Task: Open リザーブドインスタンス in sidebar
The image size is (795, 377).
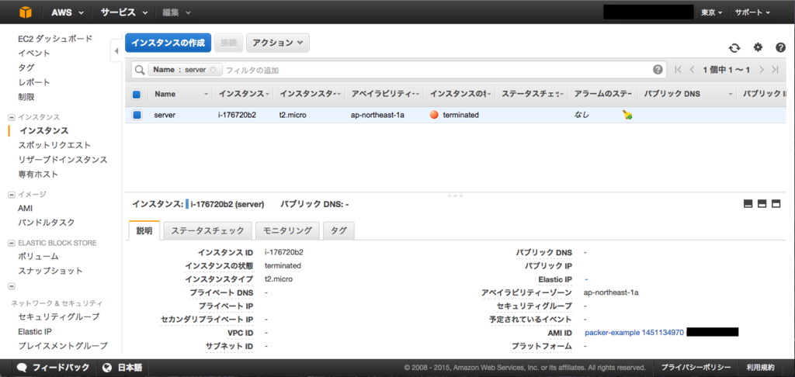Action: (x=63, y=160)
